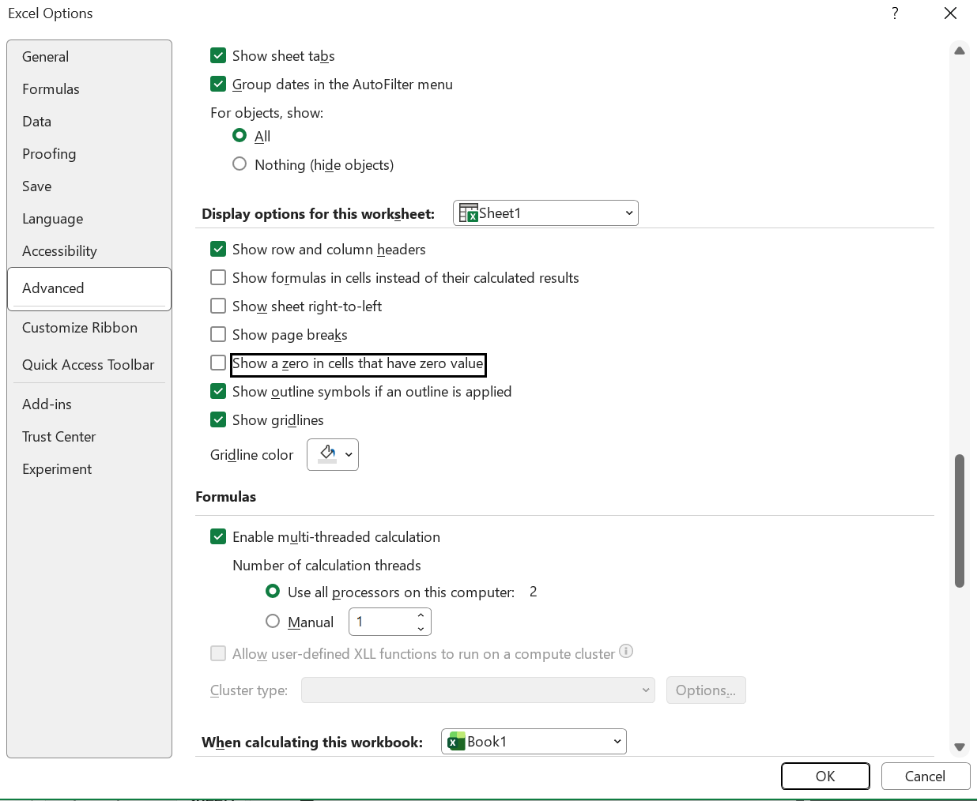Toggle Show row and column headers
The height and width of the screenshot is (801, 977).
pos(218,250)
